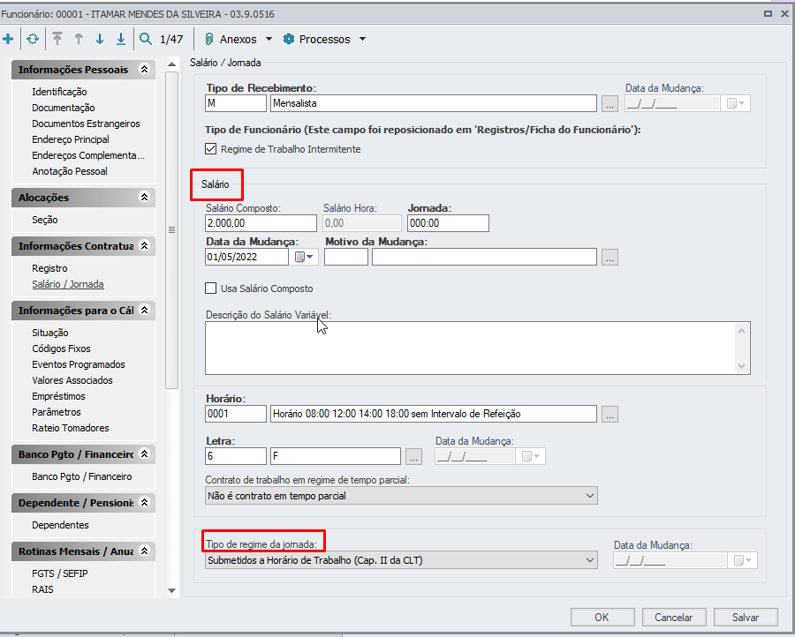This screenshot has width=795, height=637.
Task: Go to first record arrow icon
Action: 57,39
